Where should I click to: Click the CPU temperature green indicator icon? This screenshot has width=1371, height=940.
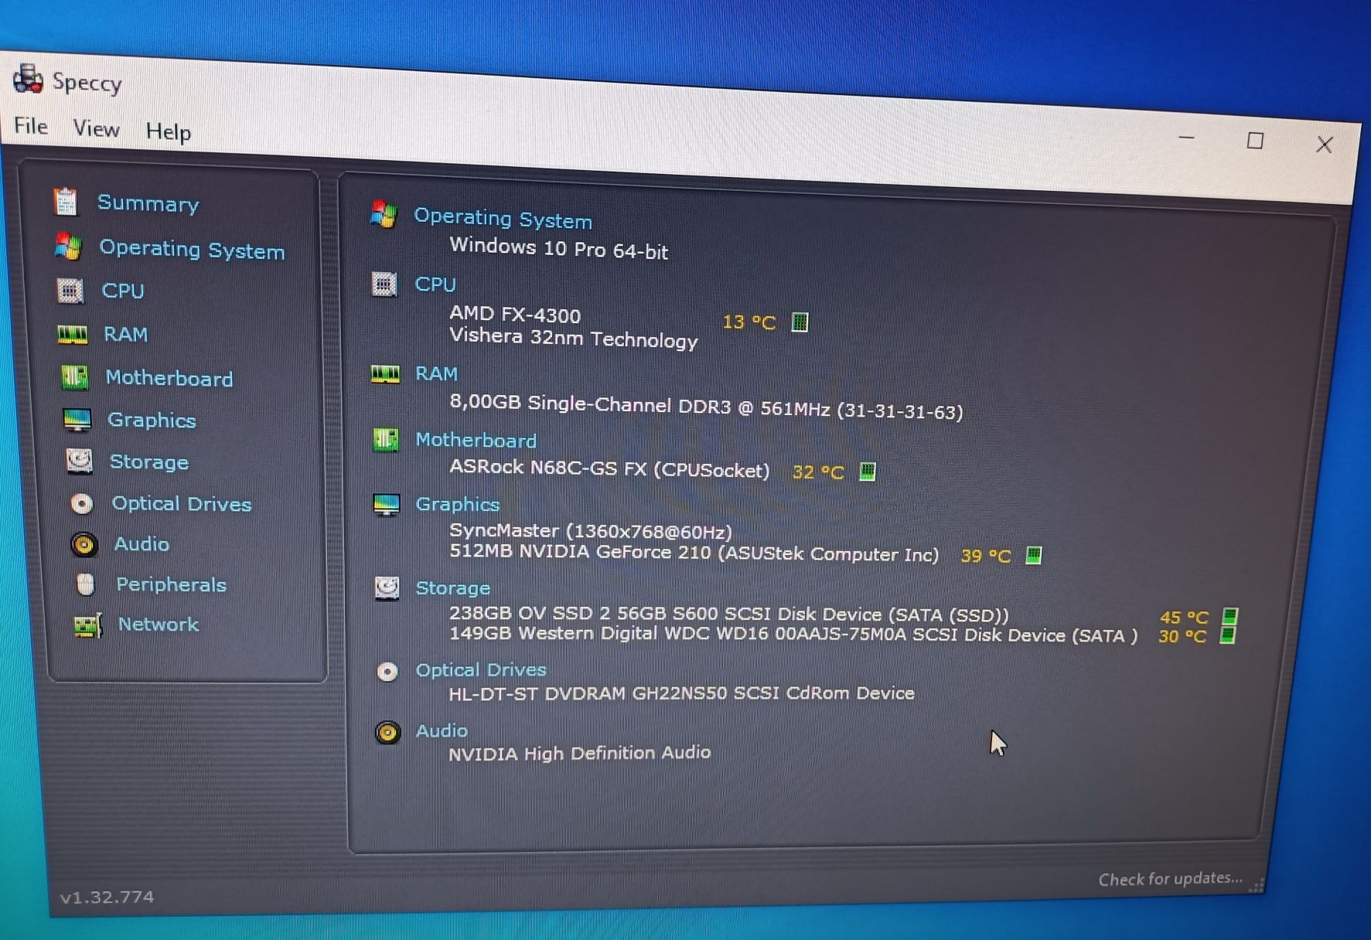pos(800,322)
